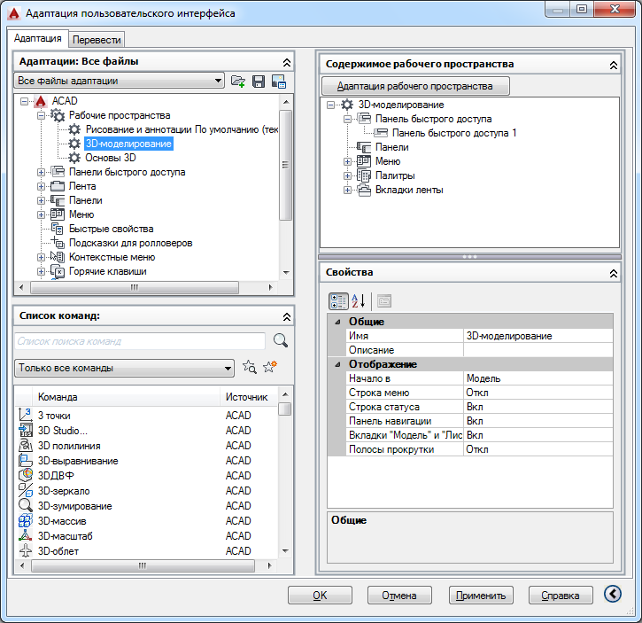Click the command list horizontal scrollbar
The height and width of the screenshot is (623, 642).
[x=143, y=565]
